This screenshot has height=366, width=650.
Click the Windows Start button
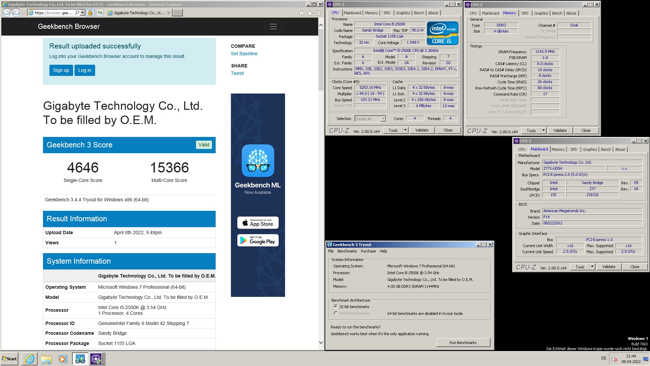pos(9,359)
